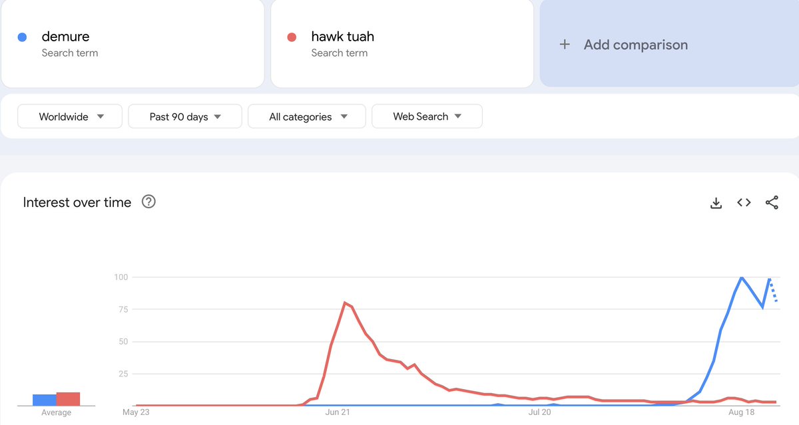The image size is (799, 425).
Task: Expand the Past 90 days time range
Action: click(x=184, y=116)
